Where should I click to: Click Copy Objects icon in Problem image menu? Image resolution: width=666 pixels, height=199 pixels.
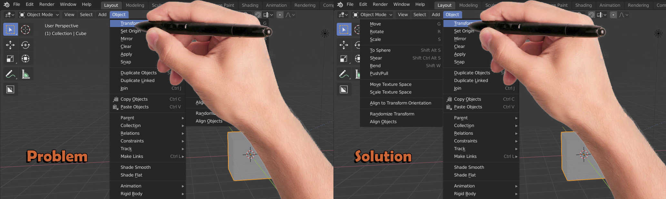115,99
